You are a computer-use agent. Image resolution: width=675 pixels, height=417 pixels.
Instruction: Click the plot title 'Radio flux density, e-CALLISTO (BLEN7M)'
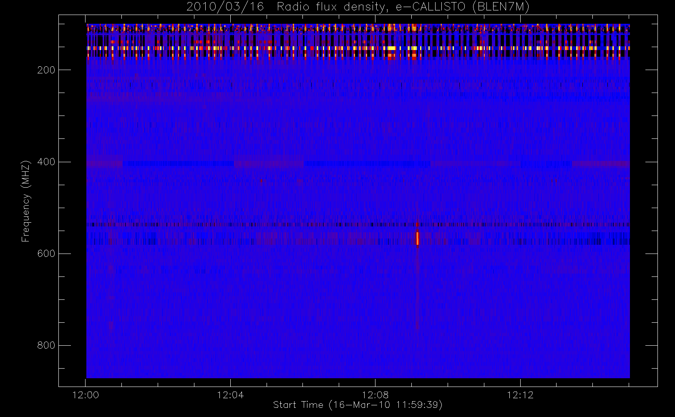point(403,7)
